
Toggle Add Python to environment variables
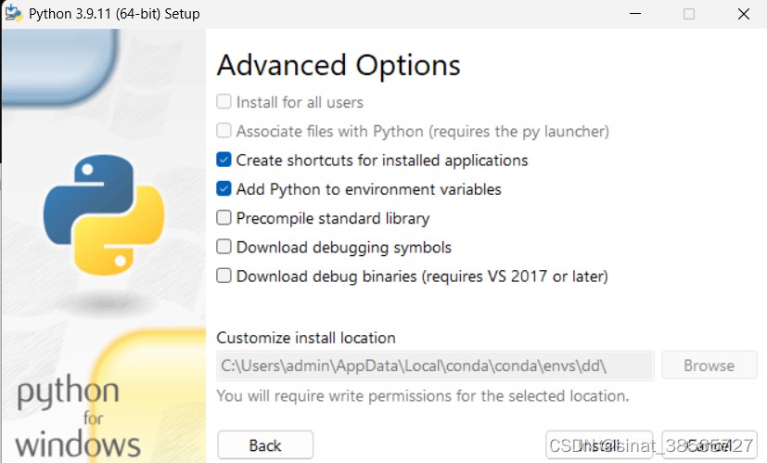[x=224, y=189]
